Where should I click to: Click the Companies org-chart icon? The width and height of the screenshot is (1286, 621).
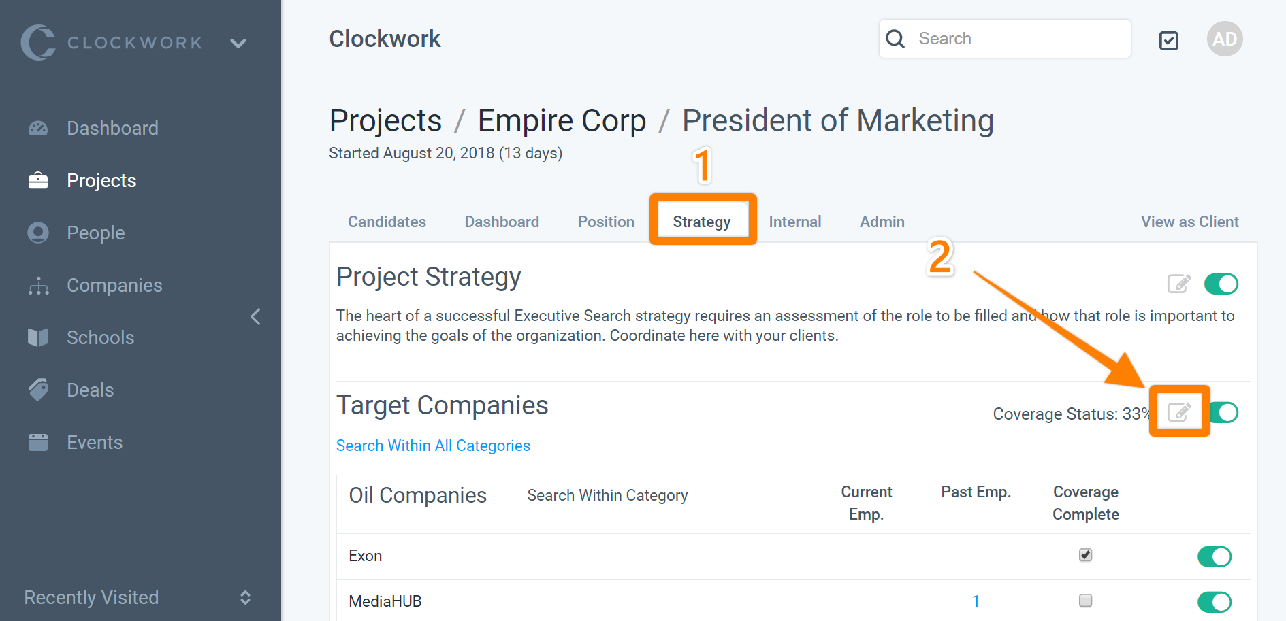[37, 285]
